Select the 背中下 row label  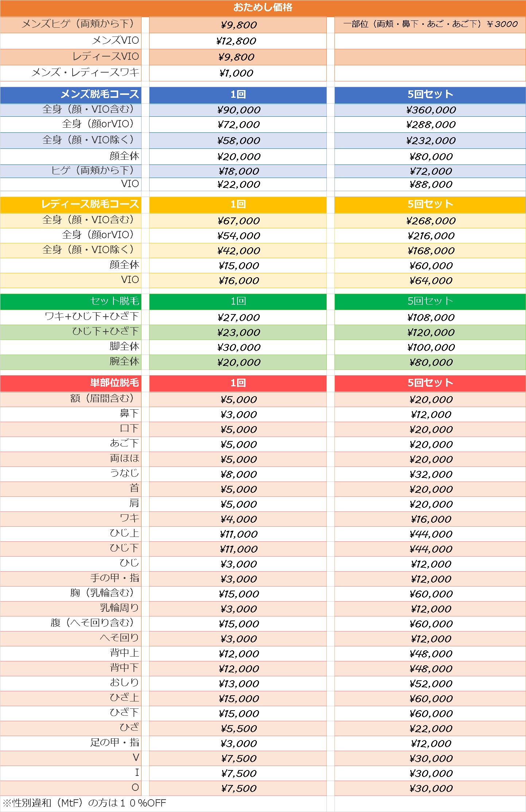(124, 668)
